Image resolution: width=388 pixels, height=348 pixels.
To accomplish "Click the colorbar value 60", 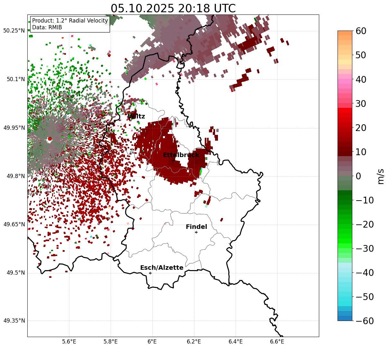I will click(361, 31).
